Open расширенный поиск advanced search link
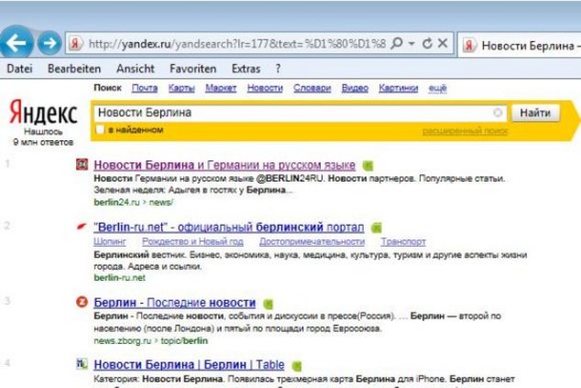The width and height of the screenshot is (581, 388). (465, 130)
